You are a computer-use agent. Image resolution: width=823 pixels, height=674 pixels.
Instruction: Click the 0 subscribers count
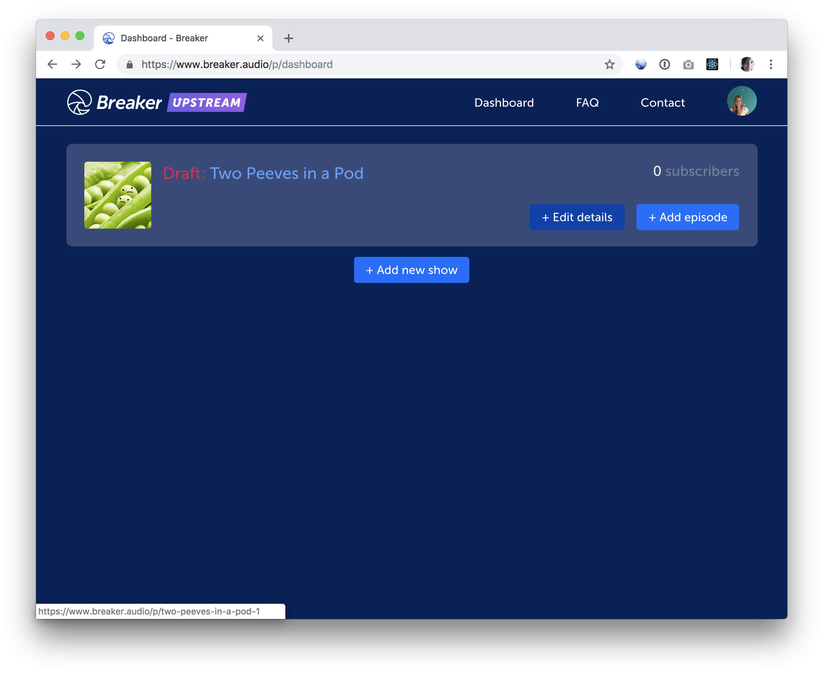pyautogui.click(x=696, y=171)
